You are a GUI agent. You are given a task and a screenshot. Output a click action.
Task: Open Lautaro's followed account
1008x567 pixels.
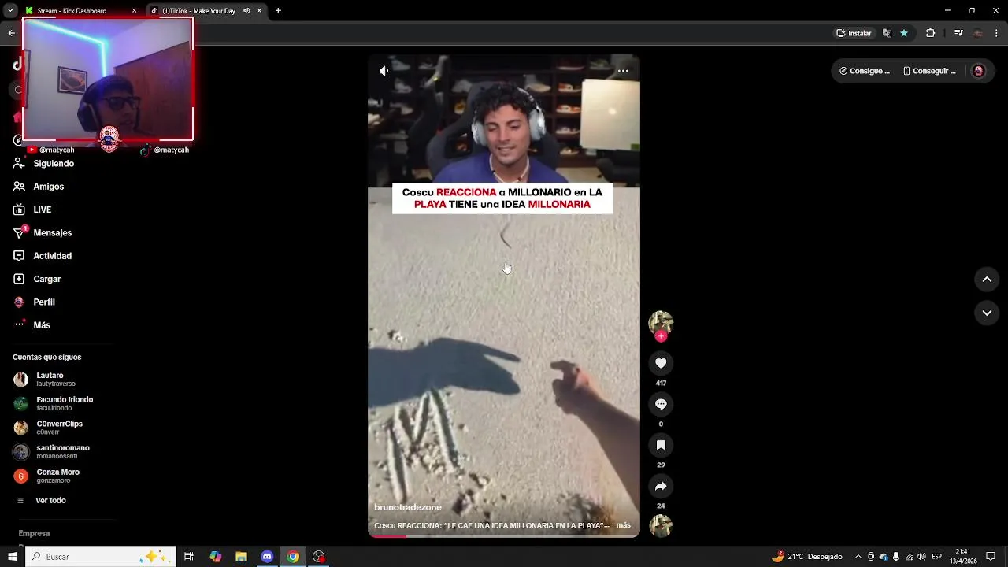coord(45,380)
